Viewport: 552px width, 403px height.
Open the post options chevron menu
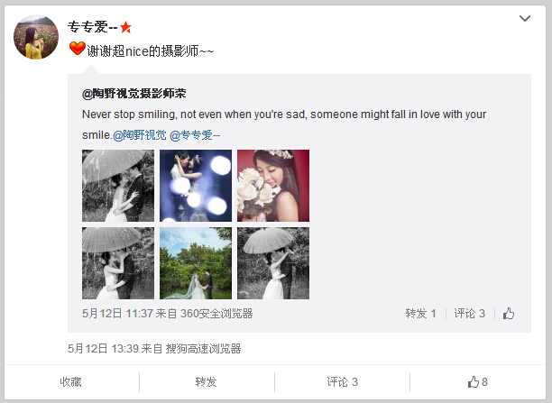[525, 18]
